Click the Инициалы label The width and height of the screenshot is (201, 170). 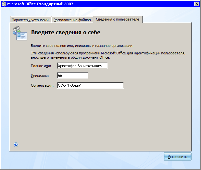tap(40, 76)
